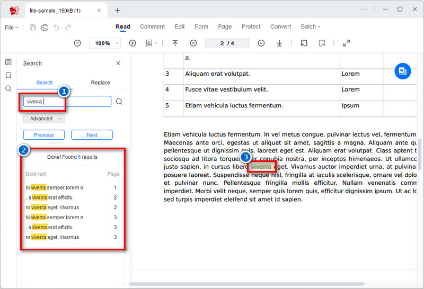Select result 'ro viverra eget. Vivamus' page 2

[72, 207]
